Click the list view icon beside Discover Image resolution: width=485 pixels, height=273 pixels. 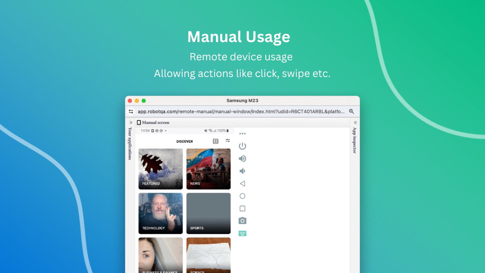(x=216, y=141)
